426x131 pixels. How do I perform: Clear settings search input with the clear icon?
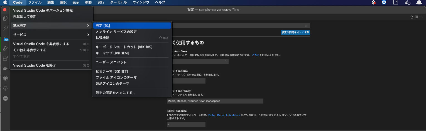coord(306,26)
